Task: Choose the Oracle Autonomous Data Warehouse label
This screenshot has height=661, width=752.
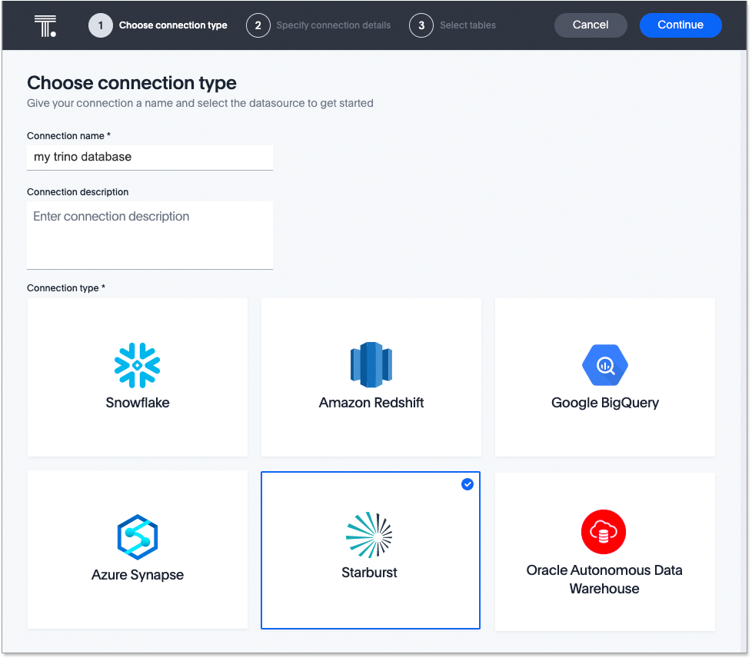Action: point(604,580)
